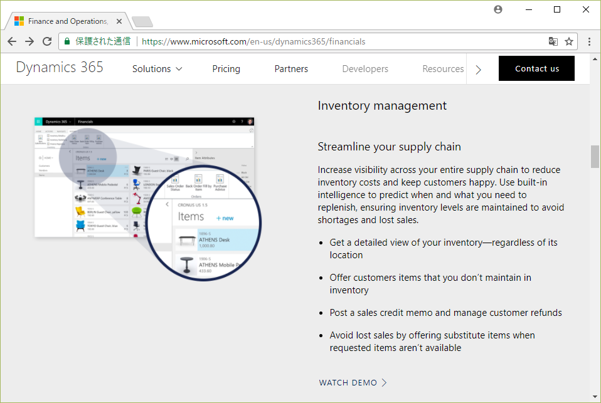Click the scrollbar up arrow

[595, 59]
